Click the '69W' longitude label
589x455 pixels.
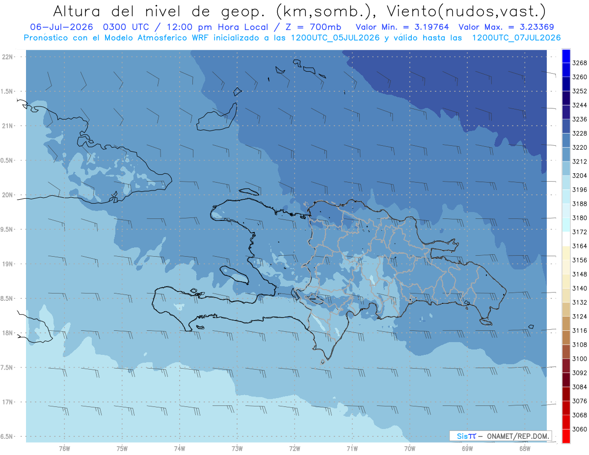[467, 448]
